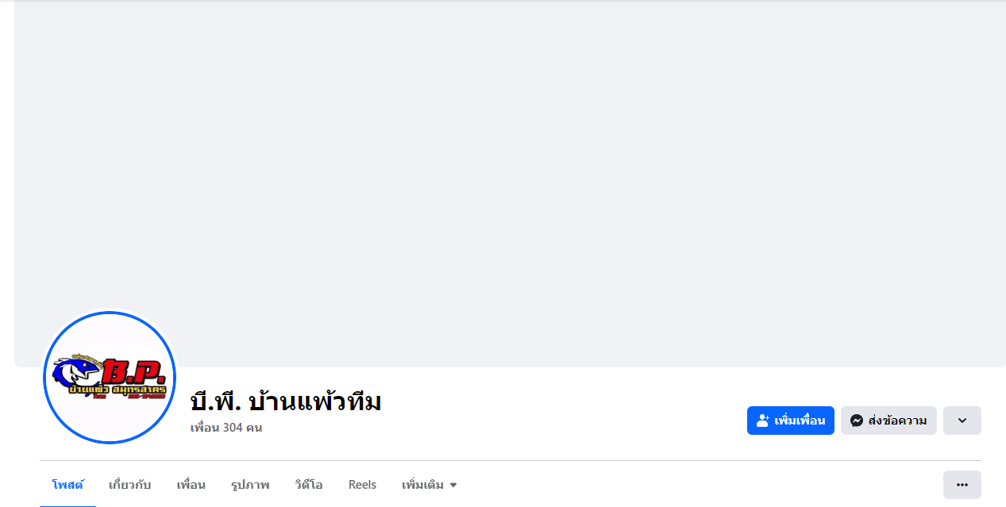Switch to the โพสต์ tab
This screenshot has height=507, width=1006.
coord(67,485)
